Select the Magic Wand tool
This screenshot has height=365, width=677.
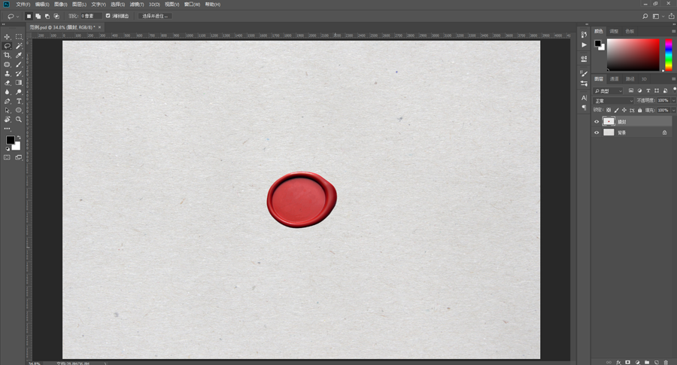click(19, 46)
